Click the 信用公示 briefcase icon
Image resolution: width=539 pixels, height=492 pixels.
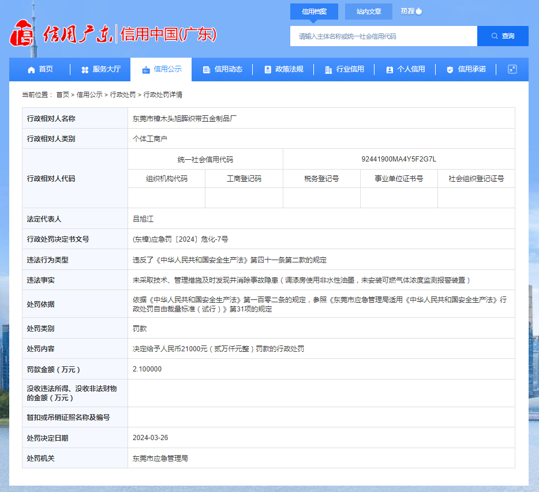tap(146, 70)
